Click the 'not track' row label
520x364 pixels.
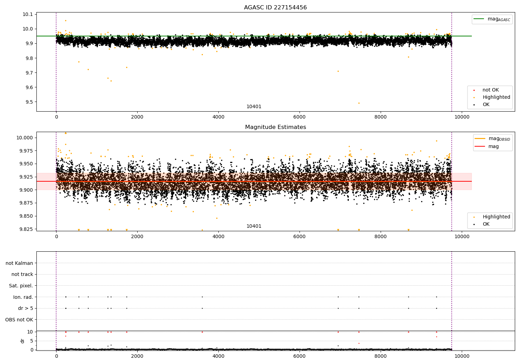pos(22,275)
